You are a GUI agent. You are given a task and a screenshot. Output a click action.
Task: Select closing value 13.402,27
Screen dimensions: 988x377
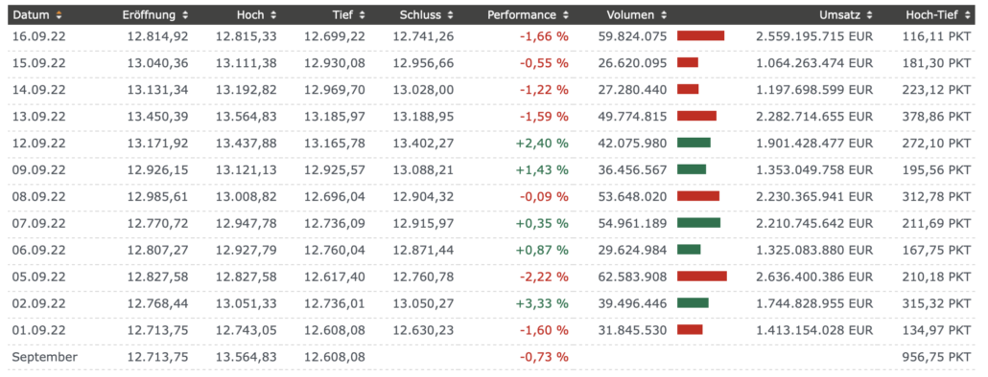click(423, 143)
